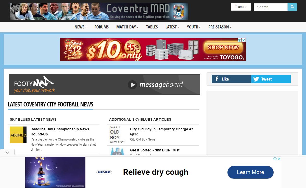Image resolution: width=306 pixels, height=188 pixels.
Task: Open the messageboard link text
Action: click(161, 85)
